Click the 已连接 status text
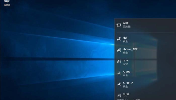Screen dimensions: 176x100 coord(127,27)
